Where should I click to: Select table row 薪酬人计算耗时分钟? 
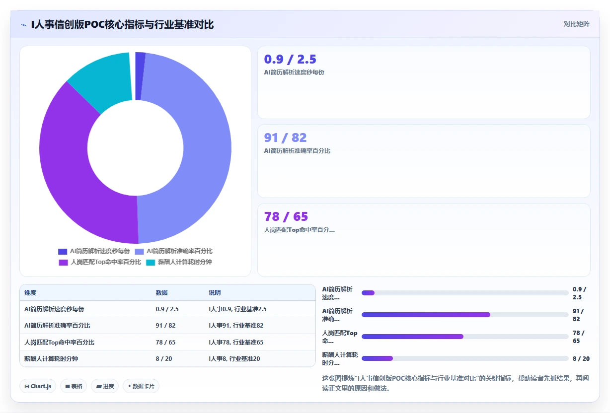coord(167,358)
